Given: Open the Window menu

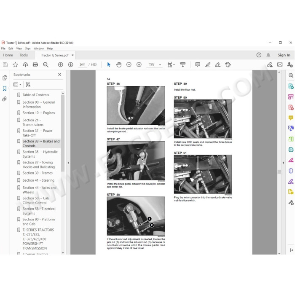Looking at the screenshot, I should point(39,48).
